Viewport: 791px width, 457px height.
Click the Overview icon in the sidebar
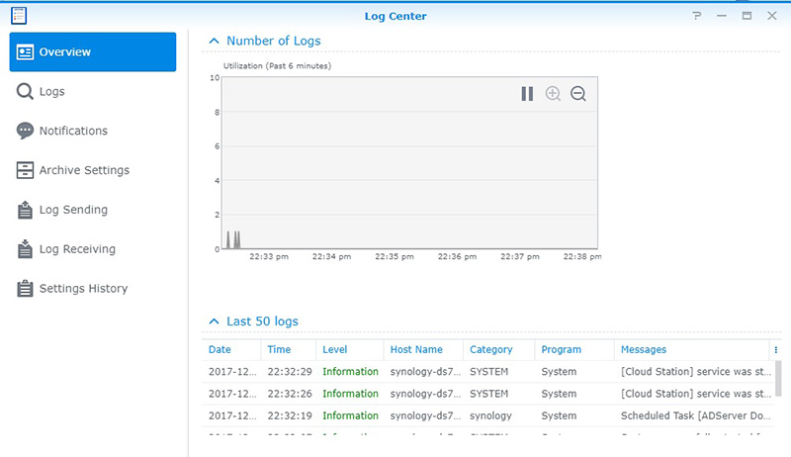(26, 51)
